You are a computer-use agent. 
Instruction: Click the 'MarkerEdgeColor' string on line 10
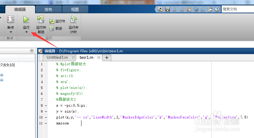pyautogui.click(x=137, y=117)
